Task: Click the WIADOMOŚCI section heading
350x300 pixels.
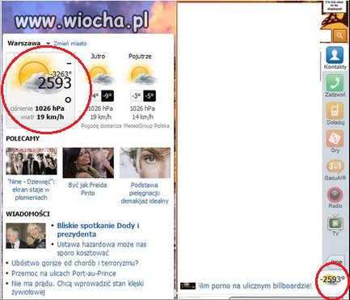Action: click(27, 214)
